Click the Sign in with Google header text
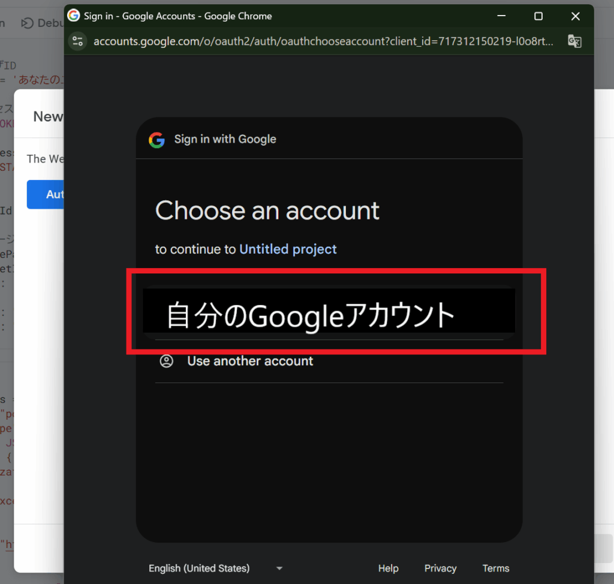Screen dimensions: 614x584 point(225,140)
